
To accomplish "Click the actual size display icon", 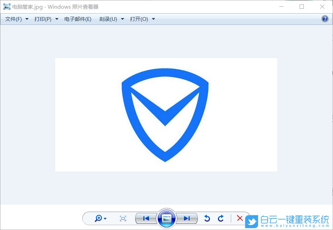I will pos(122,218).
